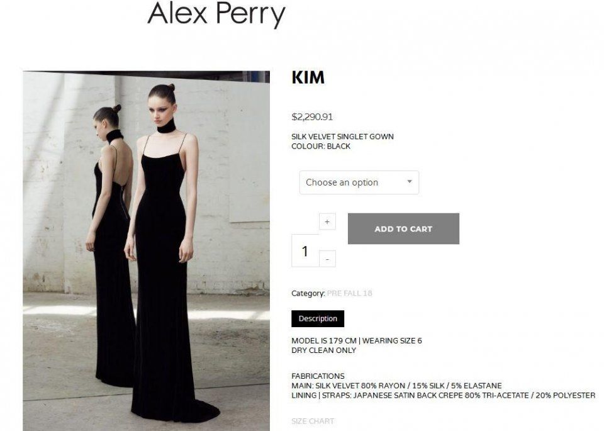Click the dropdown arrow in size selector
The height and width of the screenshot is (431, 604).
pyautogui.click(x=410, y=181)
